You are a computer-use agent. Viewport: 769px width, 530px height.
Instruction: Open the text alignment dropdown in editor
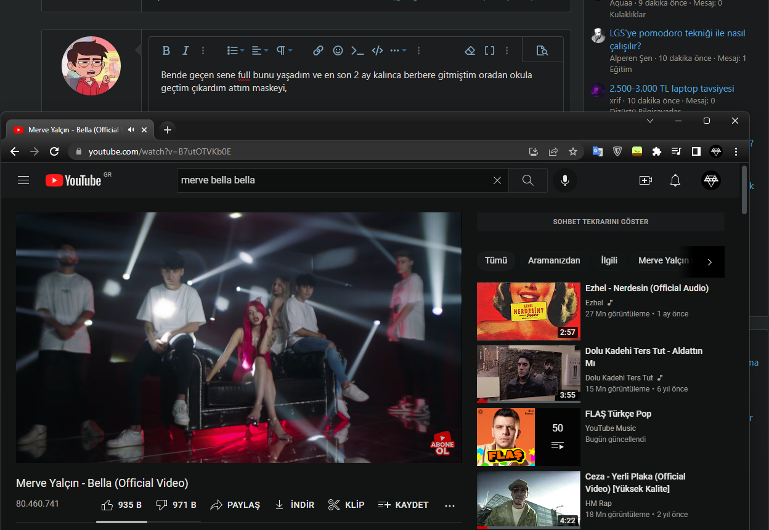click(260, 50)
